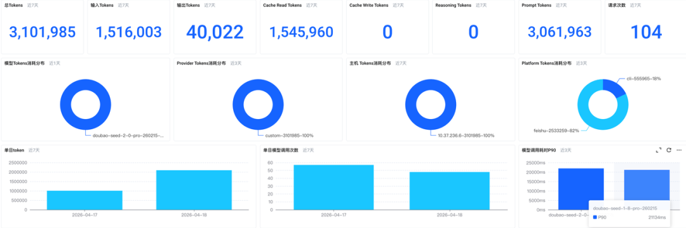Image resolution: width=686 pixels, height=228 pixels.
Task: Click the 21134ms value in tooltip
Action: click(657, 217)
